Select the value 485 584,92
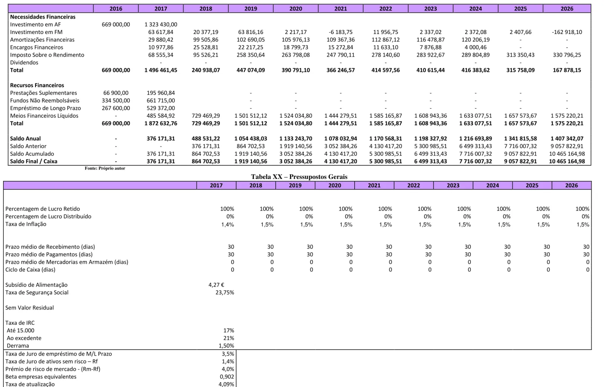This screenshot has height=387, width=604. [161, 116]
